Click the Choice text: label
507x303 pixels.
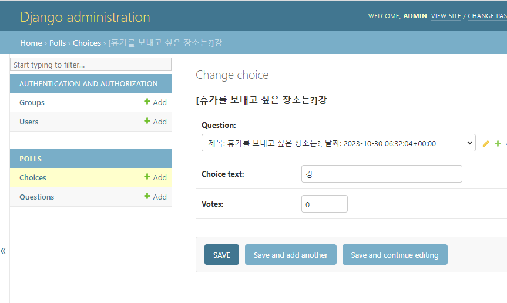point(223,174)
